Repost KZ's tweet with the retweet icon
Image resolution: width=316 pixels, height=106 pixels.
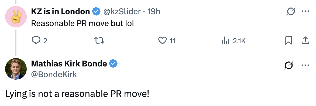(x=99, y=41)
